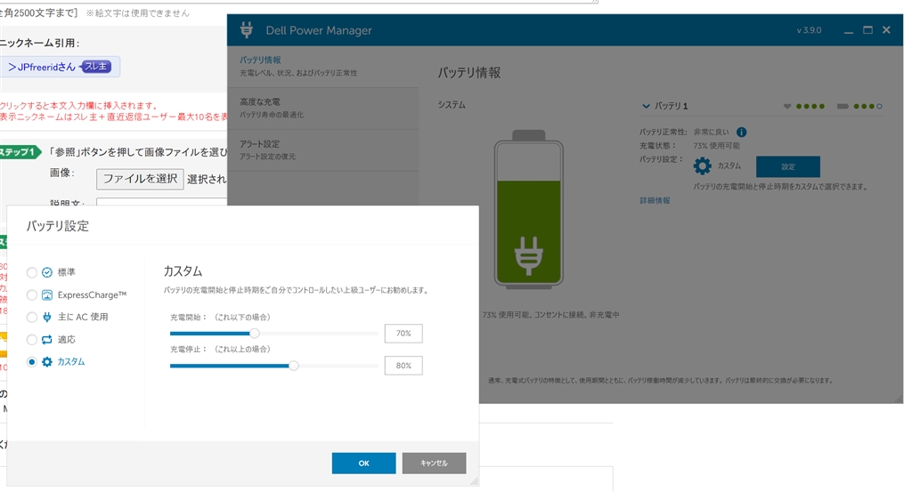This screenshot has width=912, height=492.
Task: Click the 標準 checkmark icon
Action: [x=47, y=272]
